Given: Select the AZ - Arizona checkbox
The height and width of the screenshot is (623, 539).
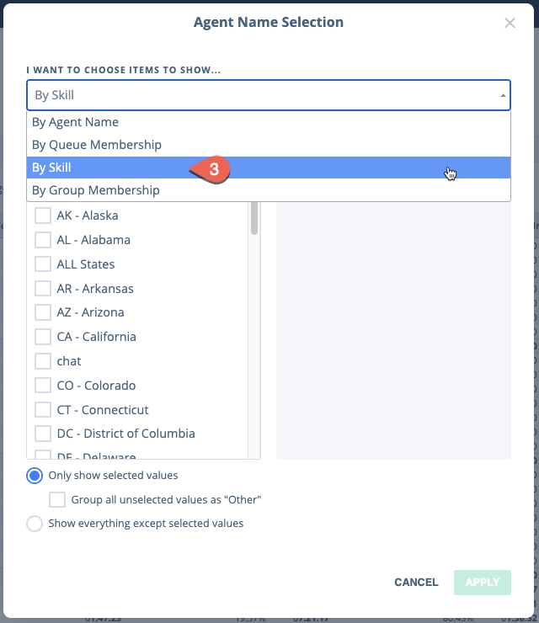Looking at the screenshot, I should click(x=43, y=312).
